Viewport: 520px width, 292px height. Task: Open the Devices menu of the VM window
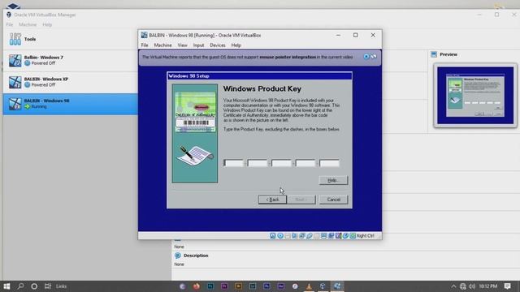(218, 45)
